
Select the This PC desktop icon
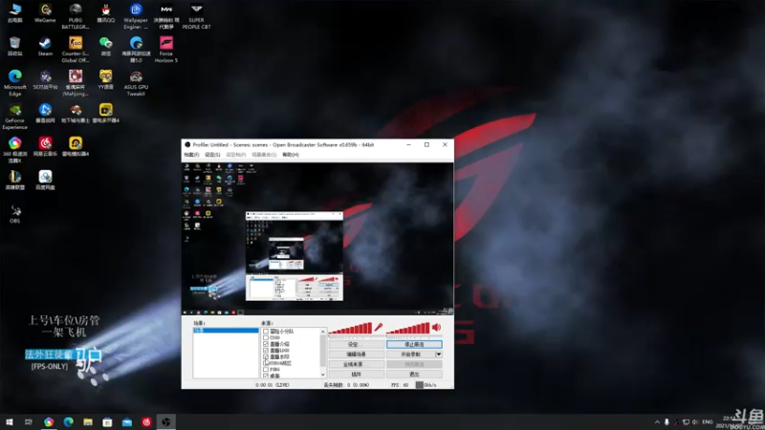pyautogui.click(x=14, y=13)
